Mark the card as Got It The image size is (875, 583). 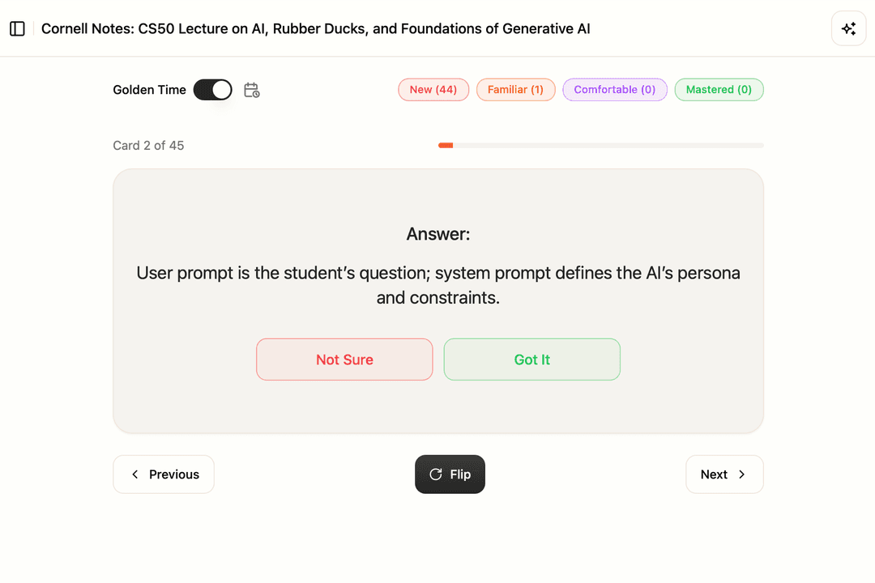click(531, 359)
